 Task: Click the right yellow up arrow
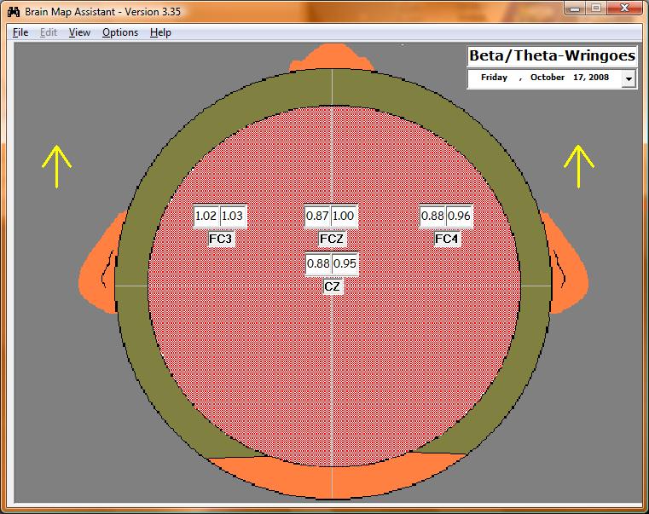[x=578, y=165]
